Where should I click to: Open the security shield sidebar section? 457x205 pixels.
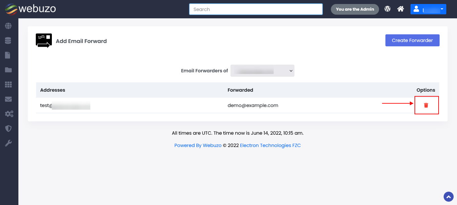[8, 129]
